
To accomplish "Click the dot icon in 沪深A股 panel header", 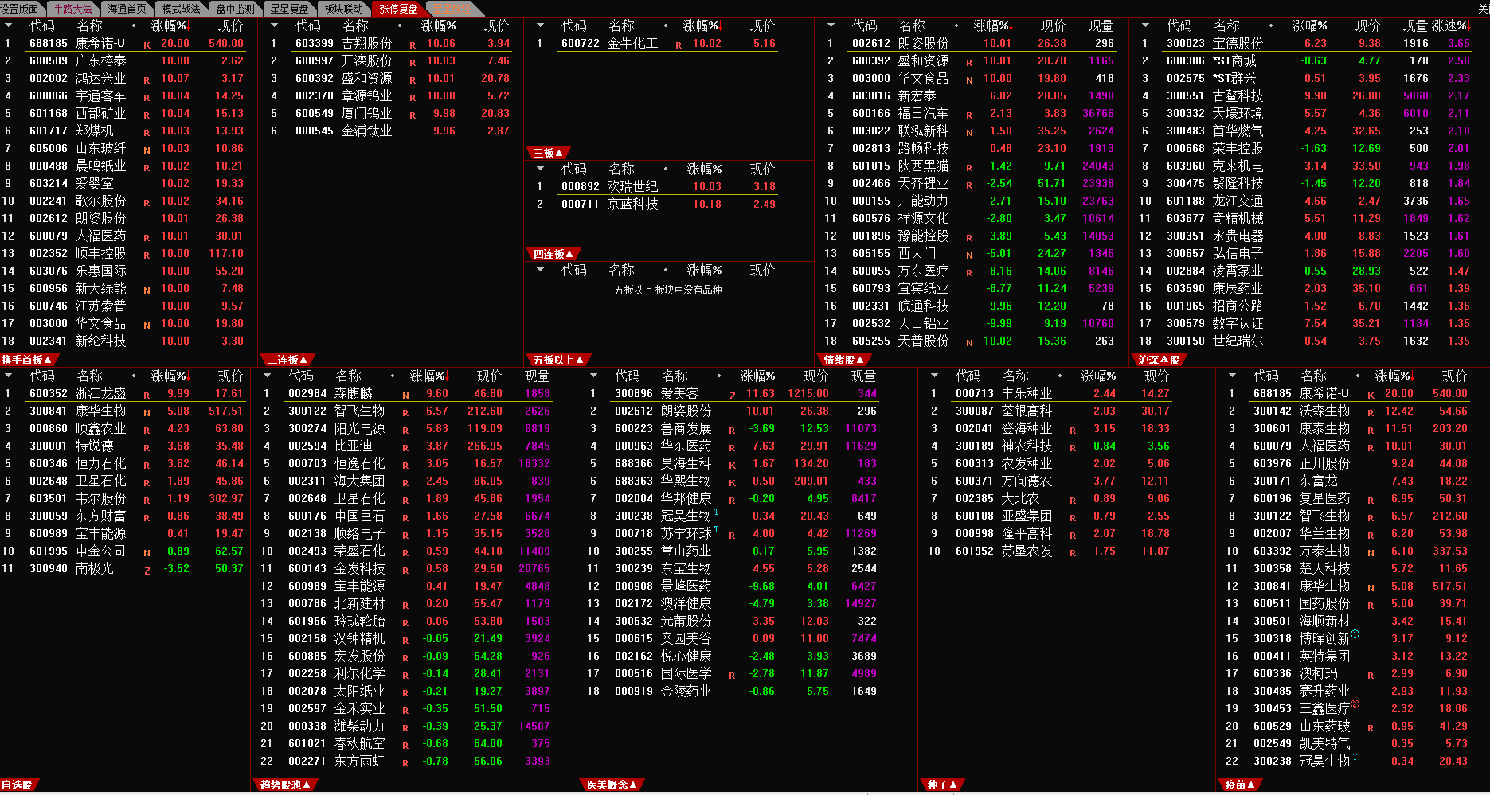I will click(x=1270, y=25).
